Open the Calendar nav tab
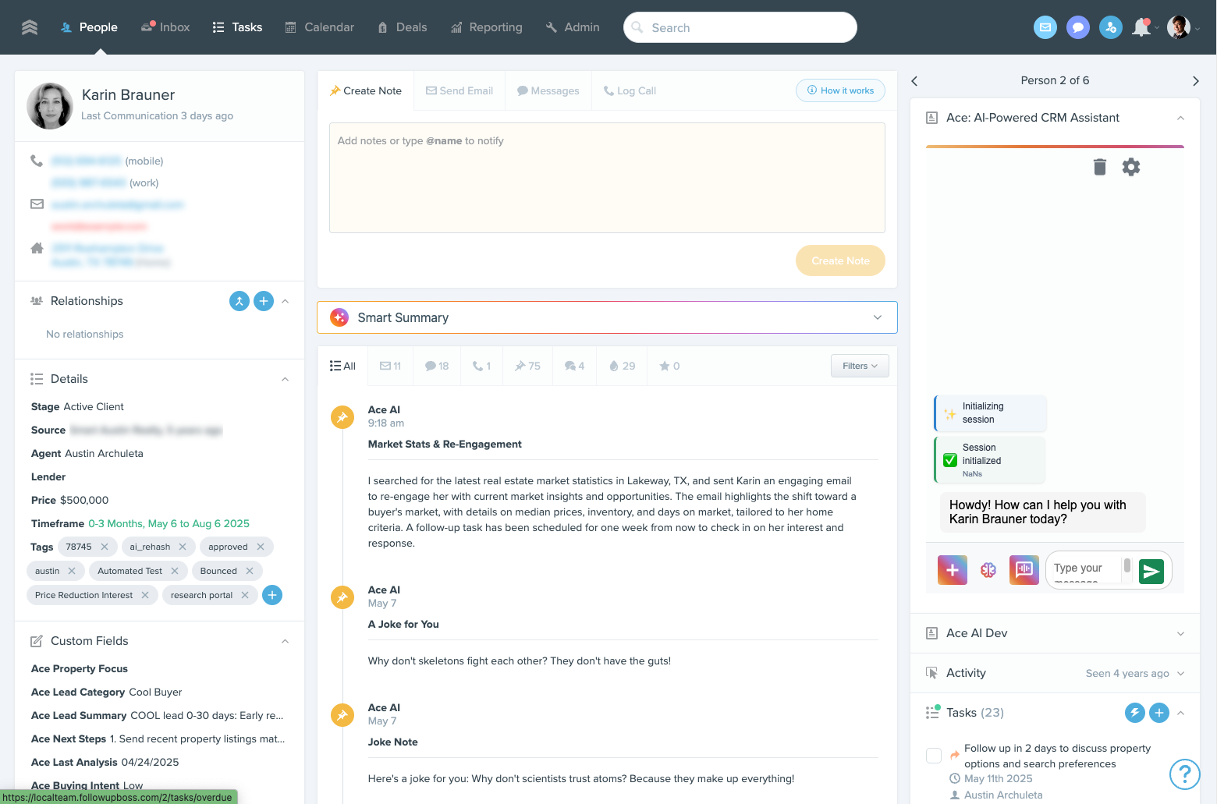The height and width of the screenshot is (804, 1217). pyautogui.click(x=320, y=27)
